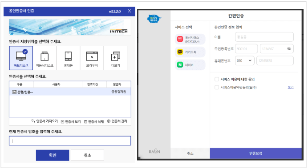Viewport: 308px width, 168px height.
Task: Choose 통신사패스 PASS authentication service
Action: (x=190, y=39)
